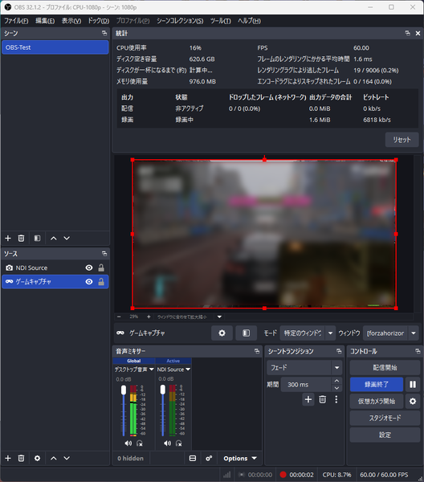
Task: Zoom in the preview with plus
Action: click(x=149, y=317)
